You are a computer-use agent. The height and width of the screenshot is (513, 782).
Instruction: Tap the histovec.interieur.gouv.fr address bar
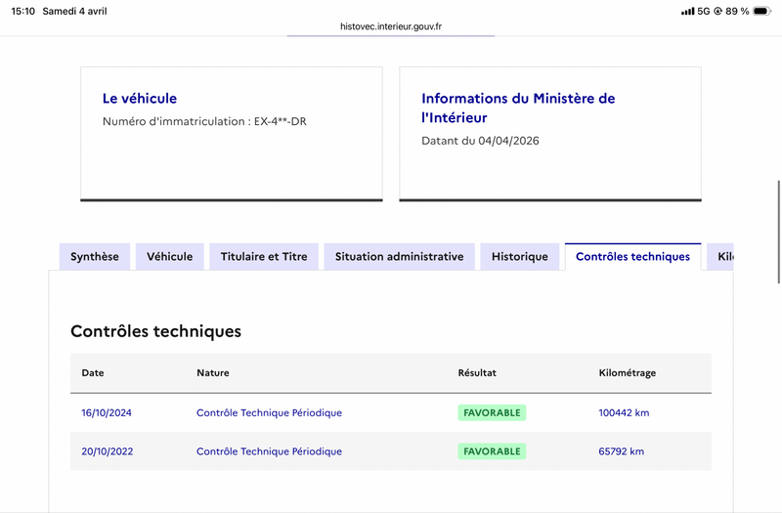[x=391, y=27]
